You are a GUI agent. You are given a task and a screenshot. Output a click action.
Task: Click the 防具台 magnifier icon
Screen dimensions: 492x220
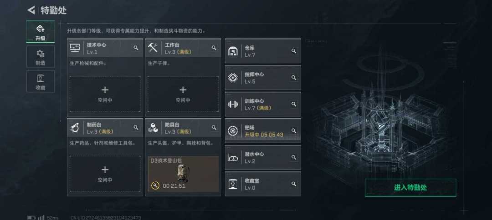pos(214,127)
